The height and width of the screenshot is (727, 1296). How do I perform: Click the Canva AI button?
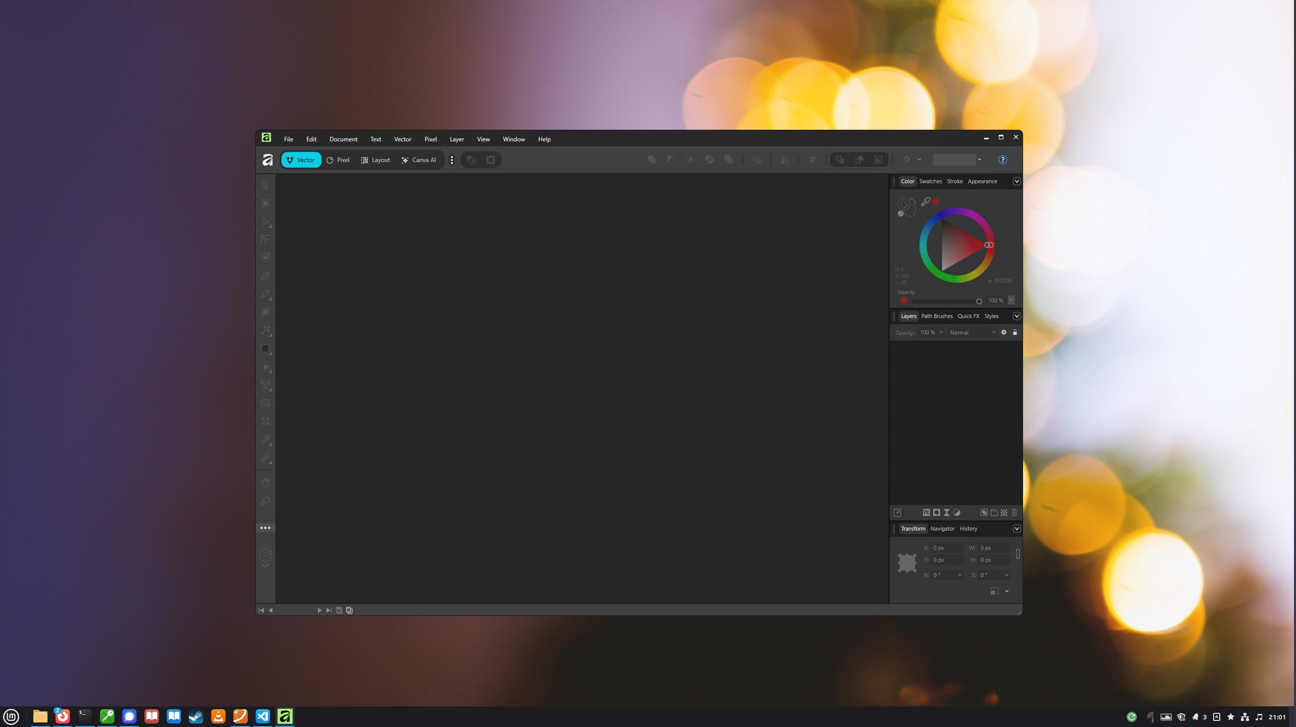(419, 160)
